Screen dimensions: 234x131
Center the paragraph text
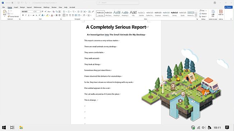click(x=67, y=15)
